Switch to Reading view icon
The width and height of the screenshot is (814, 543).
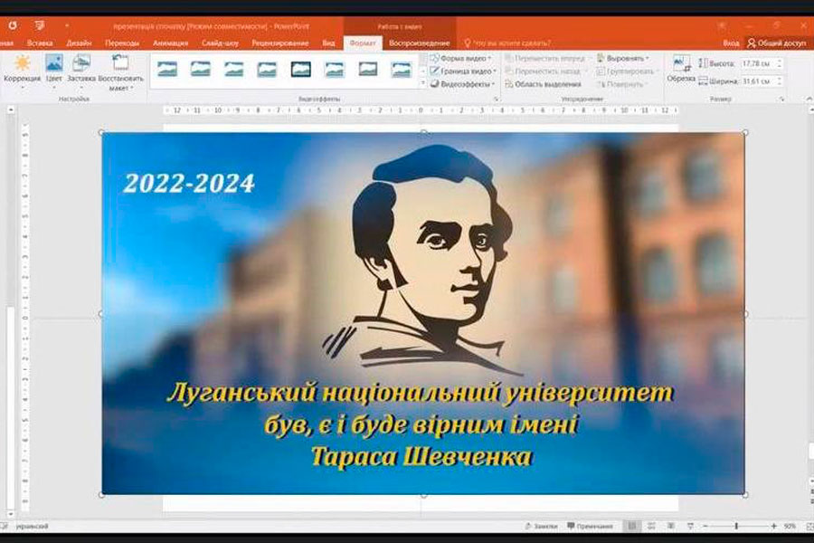pyautogui.click(x=671, y=527)
